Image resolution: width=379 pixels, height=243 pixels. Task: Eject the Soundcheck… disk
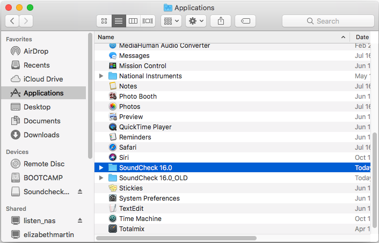[x=80, y=192]
